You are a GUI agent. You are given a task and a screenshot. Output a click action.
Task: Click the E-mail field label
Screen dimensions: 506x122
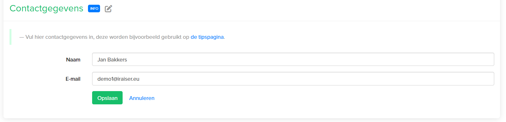(73, 79)
